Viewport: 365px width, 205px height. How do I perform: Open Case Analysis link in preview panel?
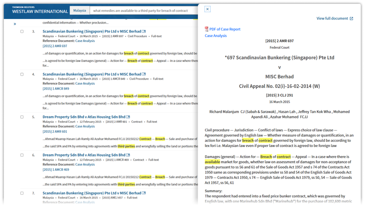pyautogui.click(x=216, y=36)
